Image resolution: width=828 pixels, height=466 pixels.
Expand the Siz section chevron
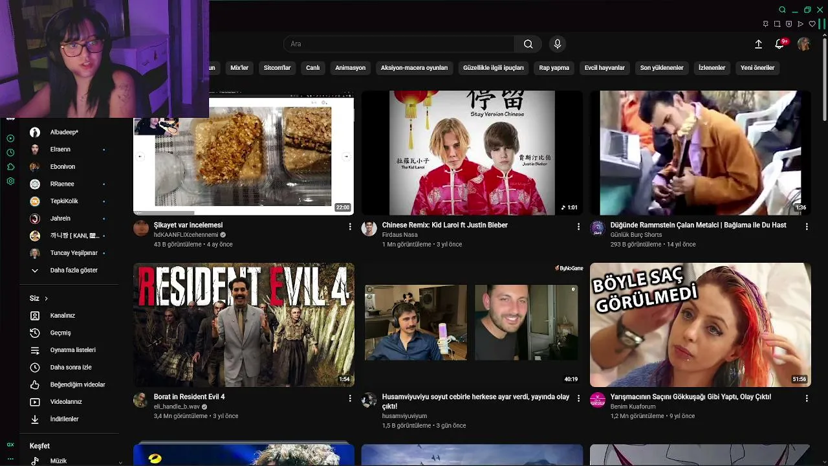47,298
